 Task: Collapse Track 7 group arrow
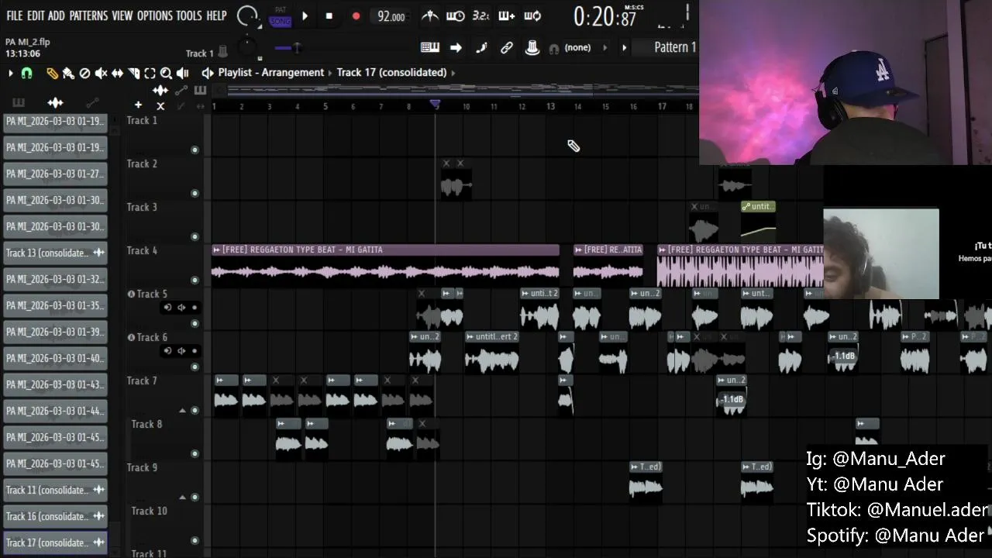(x=183, y=410)
